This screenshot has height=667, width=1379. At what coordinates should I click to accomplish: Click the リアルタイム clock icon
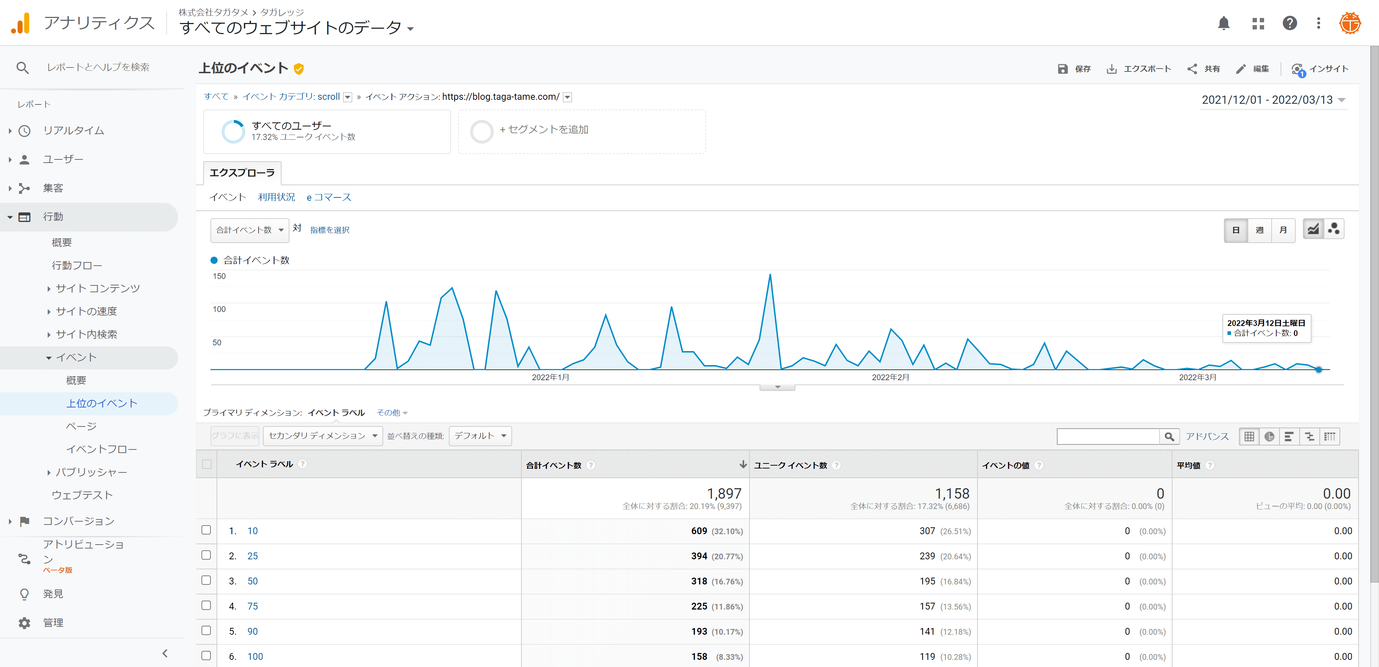[x=25, y=131]
